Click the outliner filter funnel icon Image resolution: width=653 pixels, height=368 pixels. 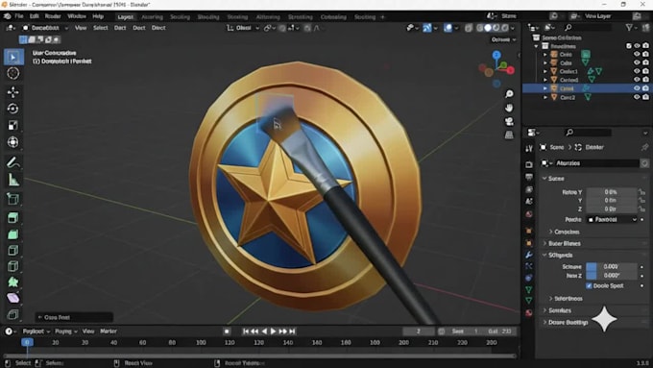coord(629,28)
